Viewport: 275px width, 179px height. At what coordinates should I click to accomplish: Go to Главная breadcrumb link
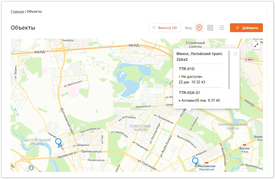tap(17, 12)
